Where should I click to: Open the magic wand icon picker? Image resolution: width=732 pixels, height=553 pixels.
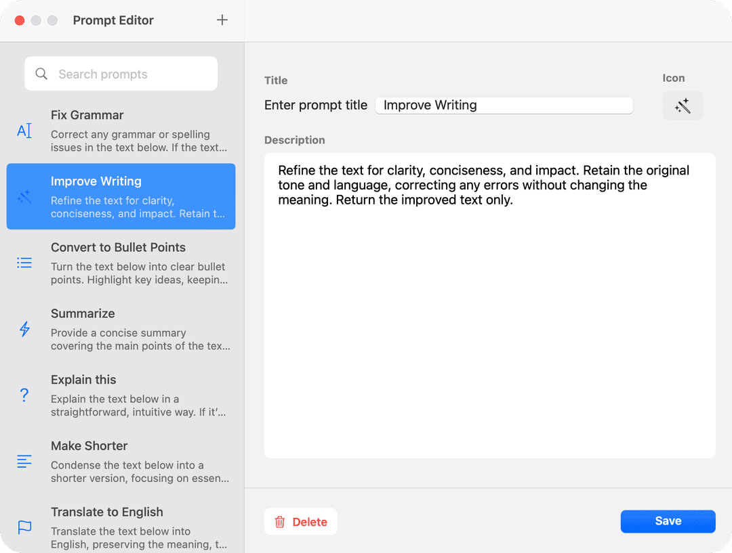click(x=683, y=105)
